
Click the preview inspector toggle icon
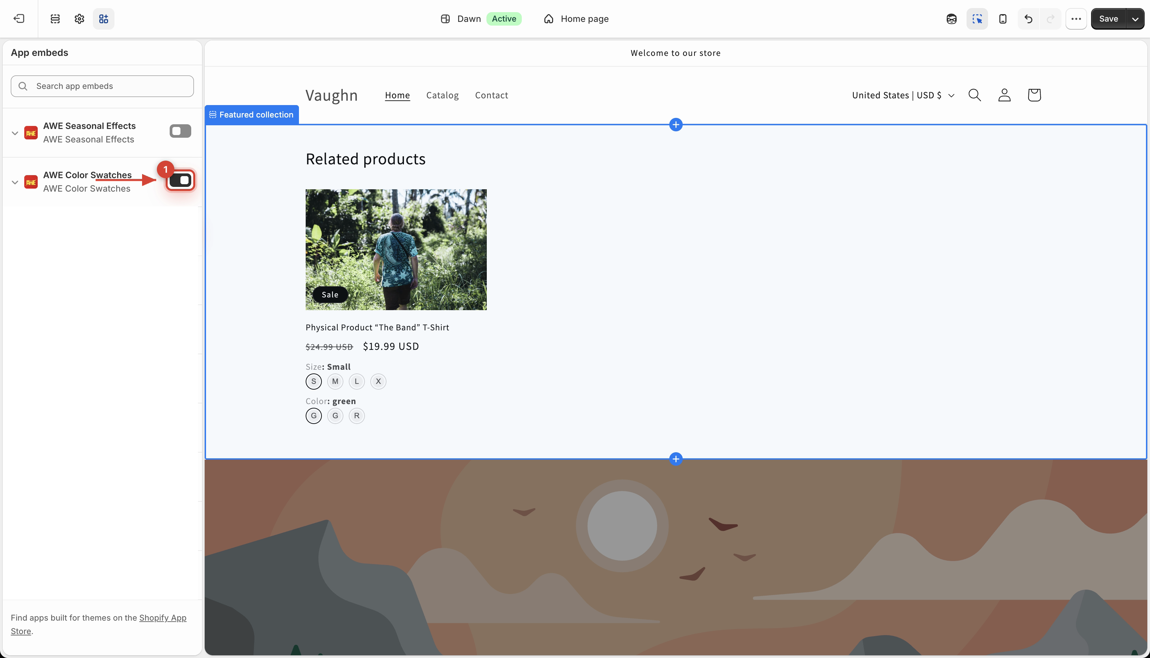[977, 19]
